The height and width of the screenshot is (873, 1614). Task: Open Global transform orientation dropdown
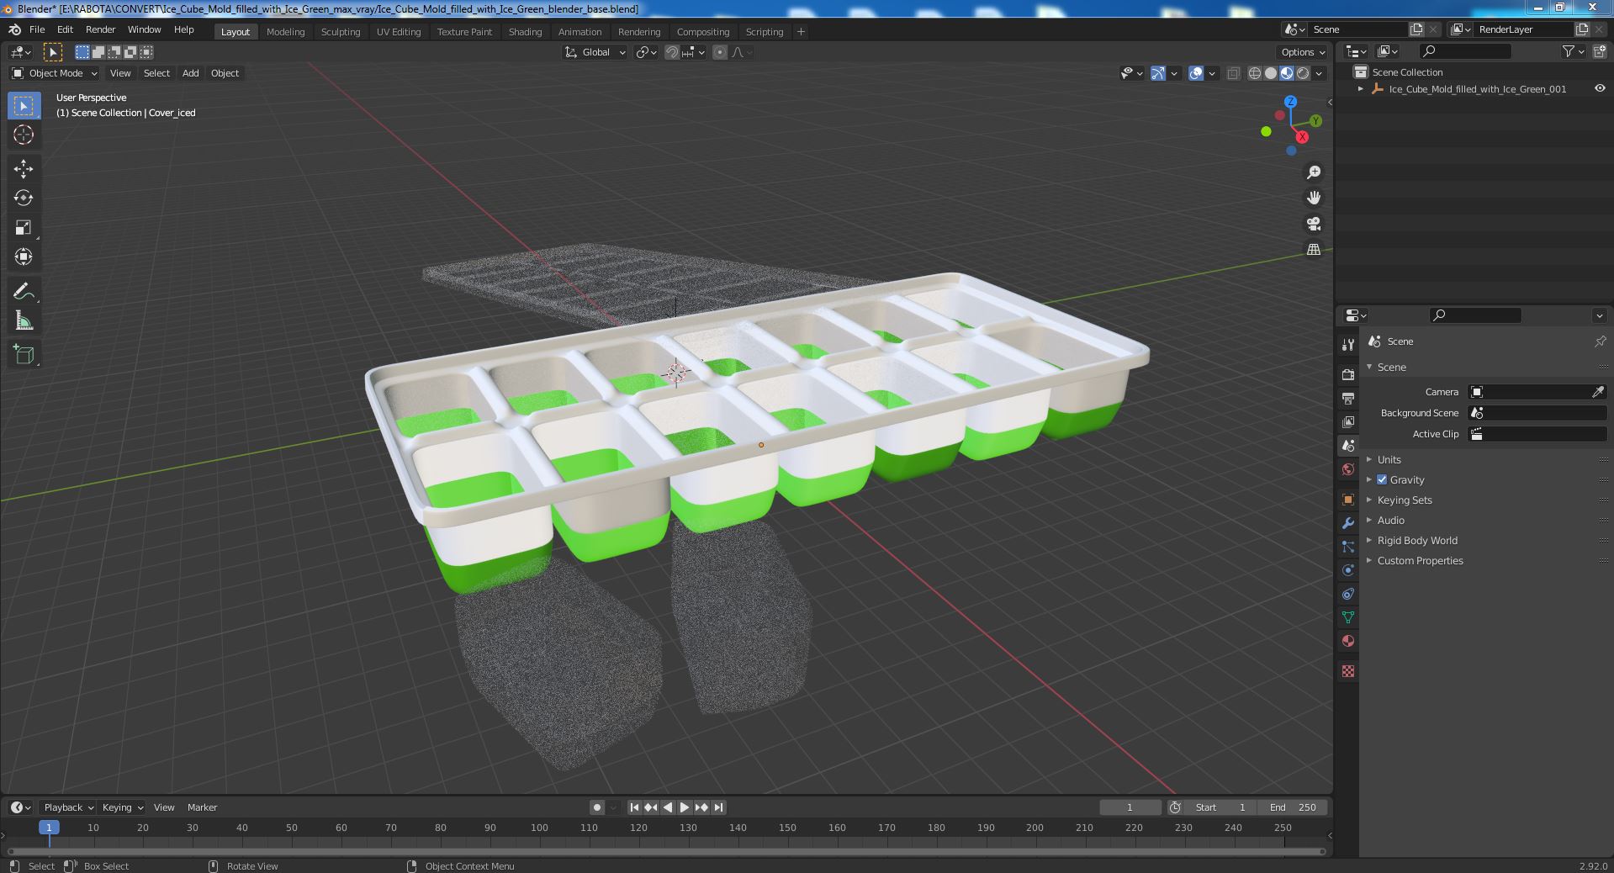pos(595,52)
